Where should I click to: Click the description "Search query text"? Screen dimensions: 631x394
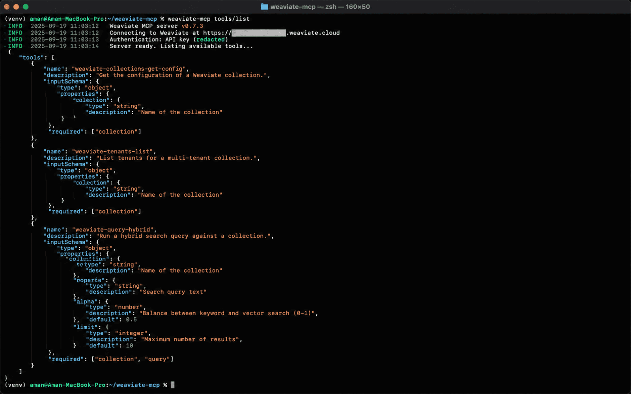tap(173, 292)
